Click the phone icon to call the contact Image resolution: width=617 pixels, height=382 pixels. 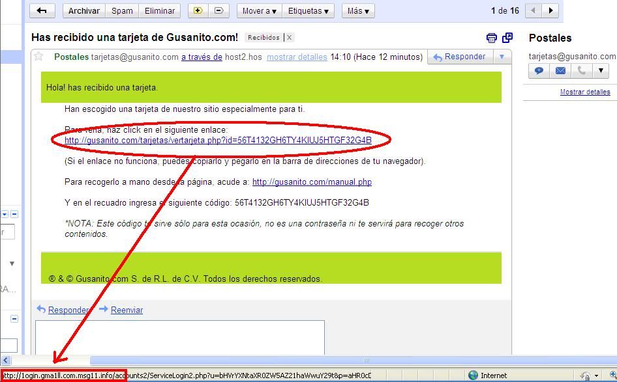tap(580, 70)
